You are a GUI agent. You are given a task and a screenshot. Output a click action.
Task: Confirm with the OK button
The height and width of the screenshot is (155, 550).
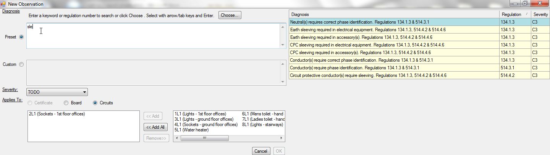click(279, 151)
